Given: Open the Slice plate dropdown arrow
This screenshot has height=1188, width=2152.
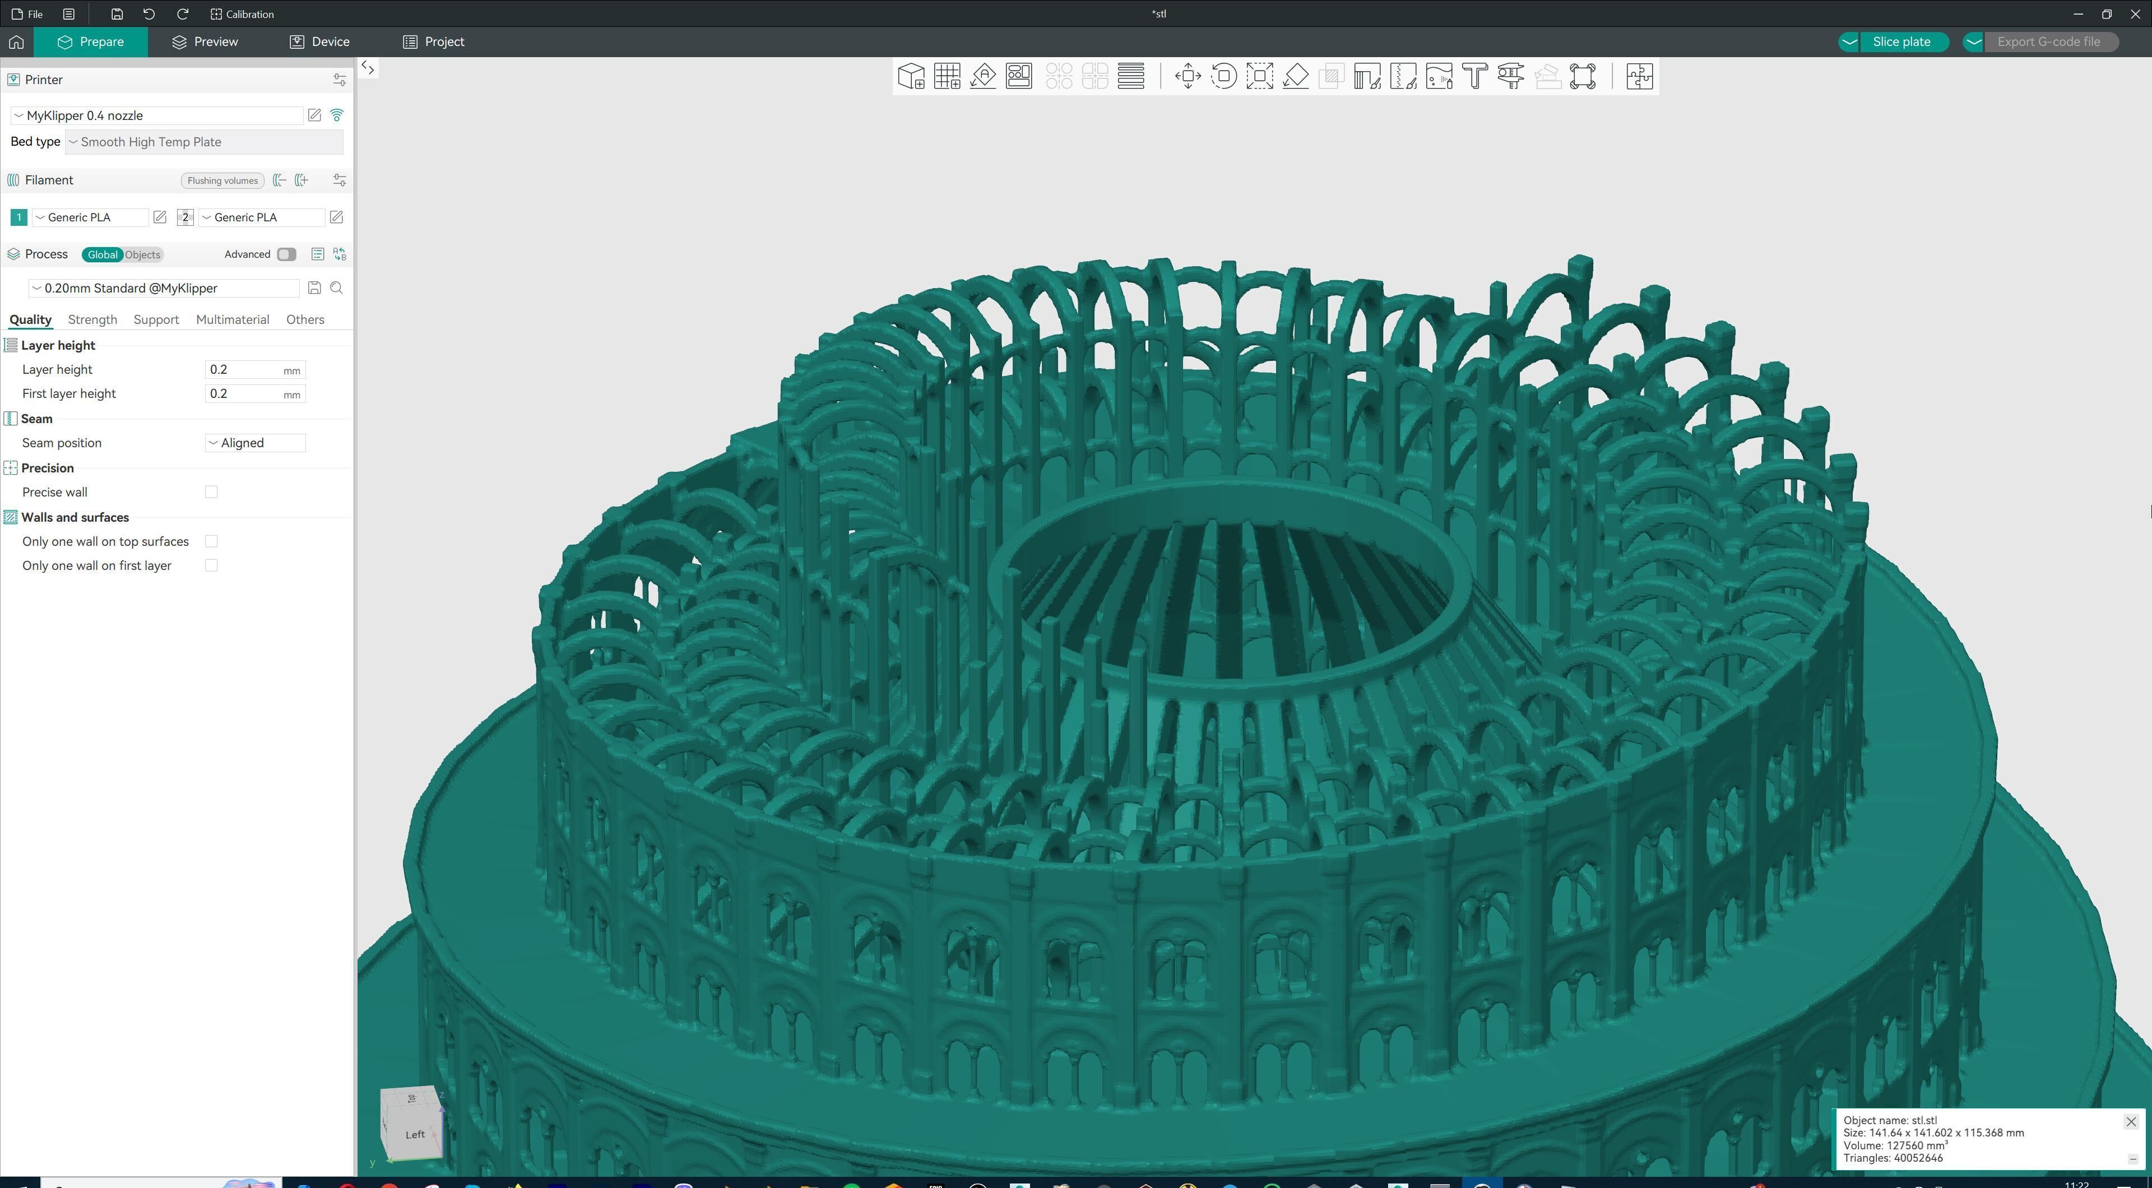Looking at the screenshot, I should [1849, 42].
